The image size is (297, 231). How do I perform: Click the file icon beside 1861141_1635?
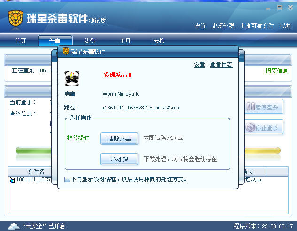tap(12, 179)
